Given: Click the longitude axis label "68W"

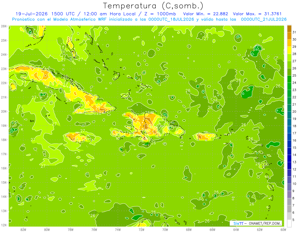Looking at the screenshot, I should pyautogui.click(x=189, y=229).
